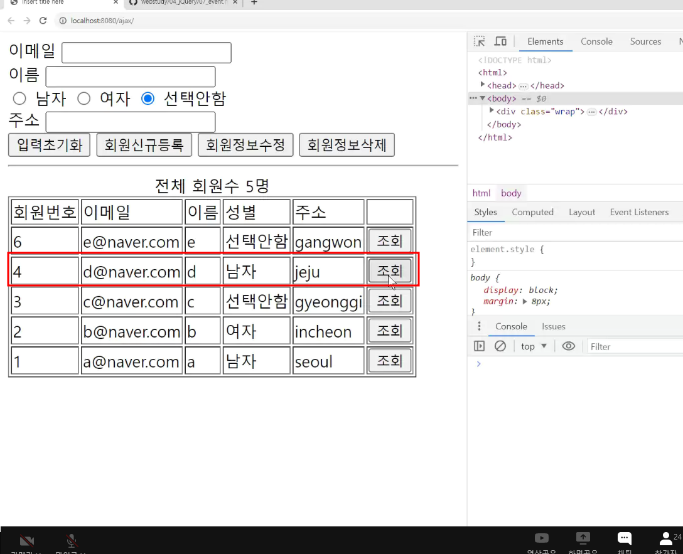Select the 여자 radio button
Screen dimensions: 683x554
pyautogui.click(x=83, y=99)
